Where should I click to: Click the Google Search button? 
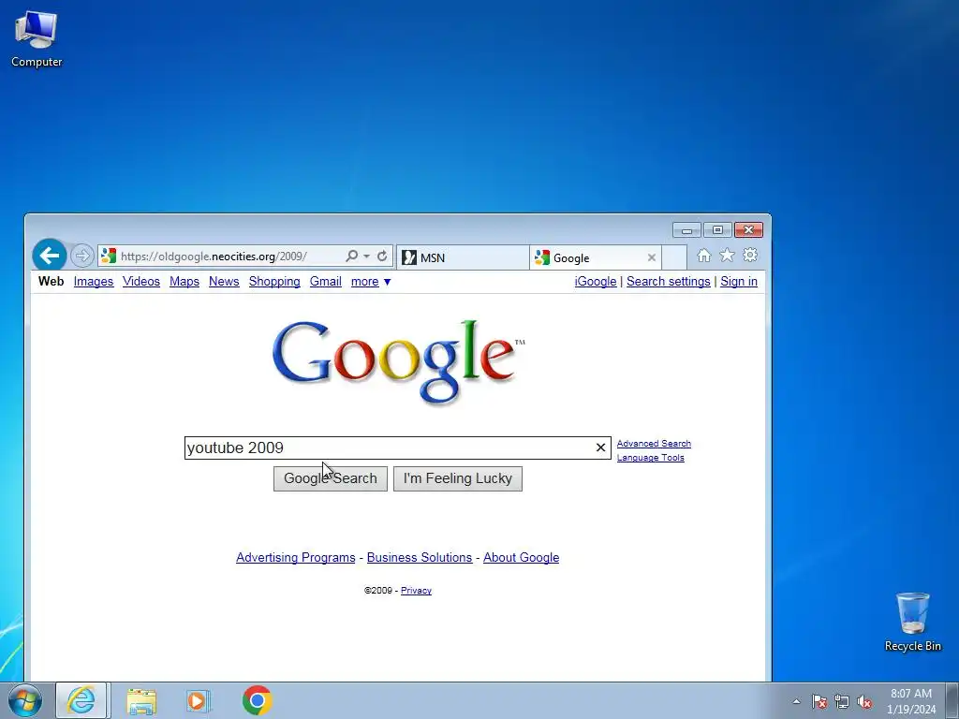pyautogui.click(x=331, y=478)
